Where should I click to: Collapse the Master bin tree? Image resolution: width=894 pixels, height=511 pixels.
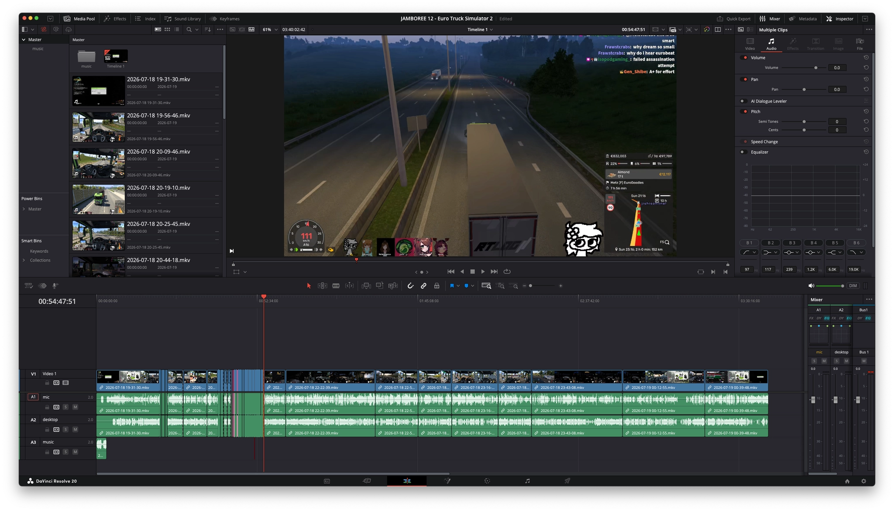[x=24, y=39]
